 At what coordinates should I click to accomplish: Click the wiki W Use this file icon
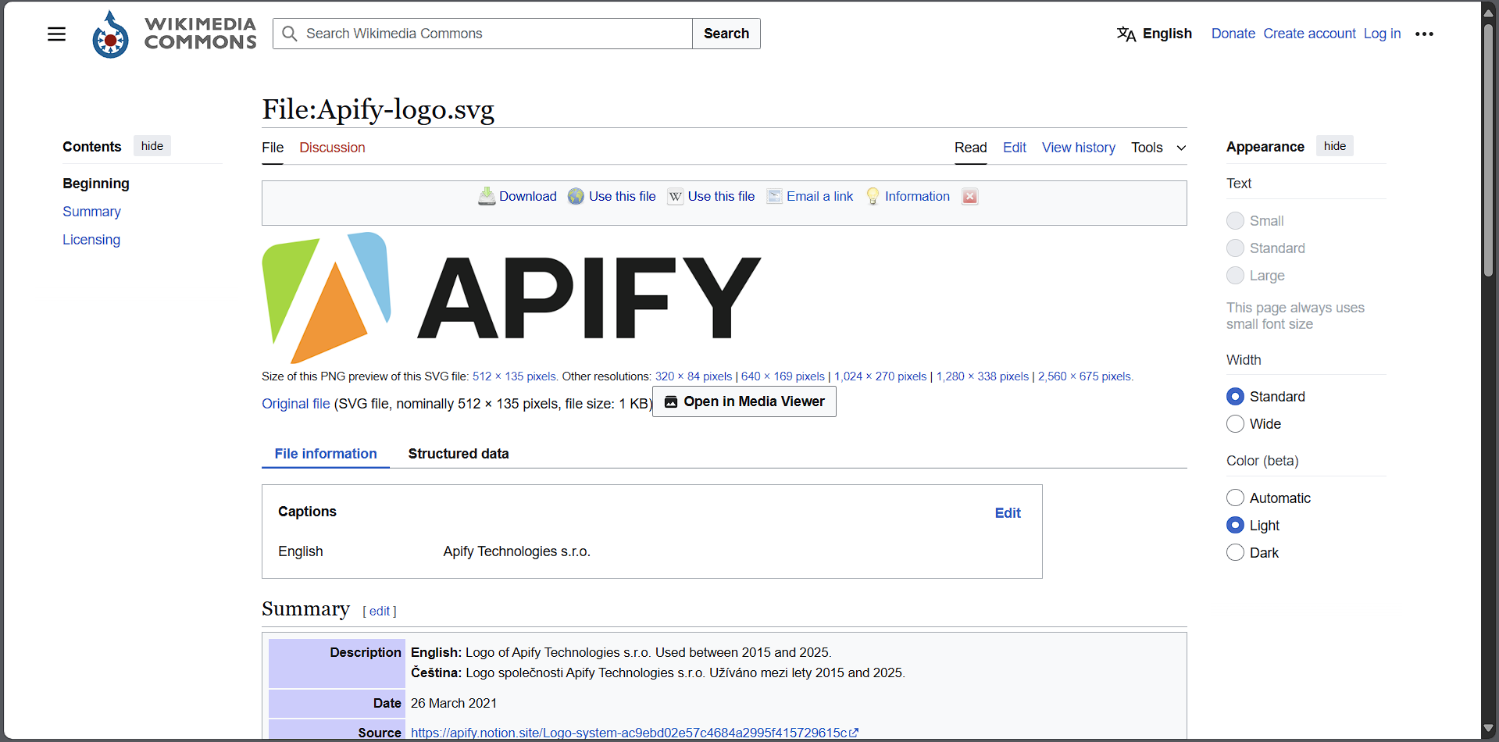[676, 197]
